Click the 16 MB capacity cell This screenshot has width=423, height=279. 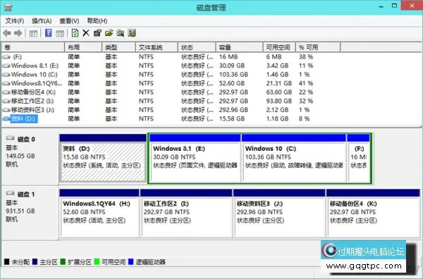click(x=228, y=57)
